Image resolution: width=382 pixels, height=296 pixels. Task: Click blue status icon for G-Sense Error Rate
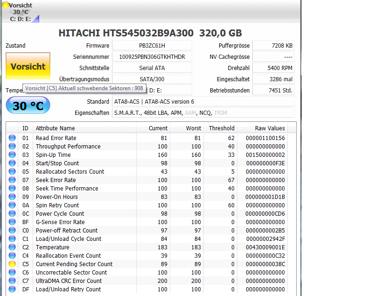[x=12, y=222]
